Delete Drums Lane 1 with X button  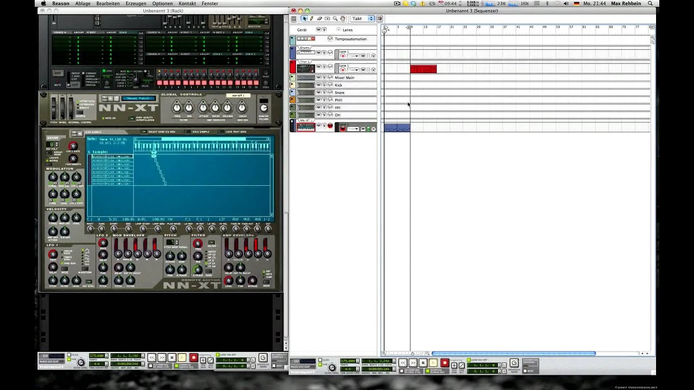(373, 56)
